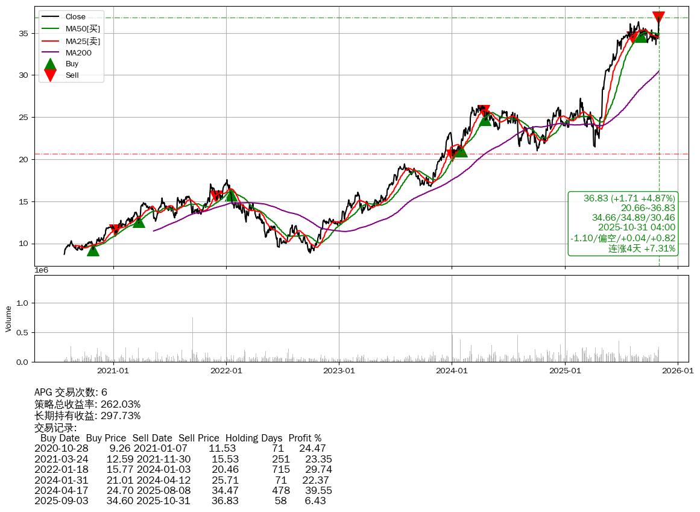Select the Sell marker from January 2021
The width and height of the screenshot is (700, 512).
pos(115,230)
